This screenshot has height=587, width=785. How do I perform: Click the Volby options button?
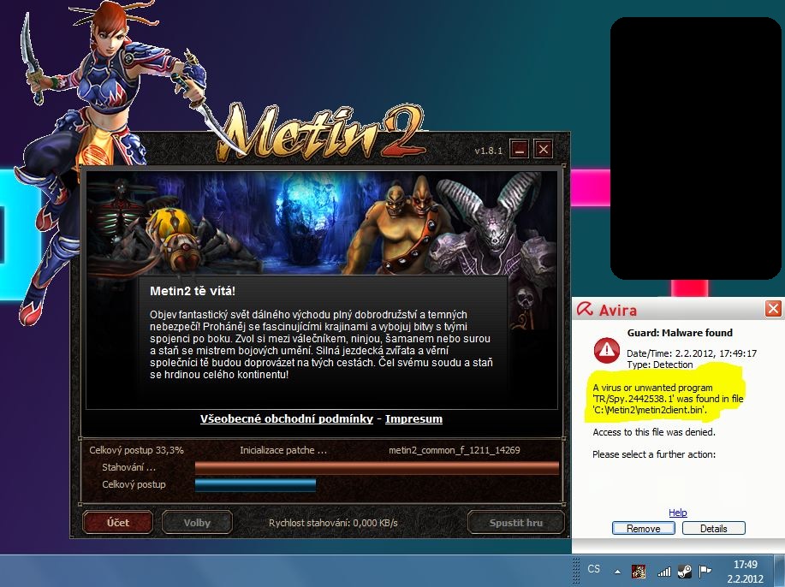[197, 523]
